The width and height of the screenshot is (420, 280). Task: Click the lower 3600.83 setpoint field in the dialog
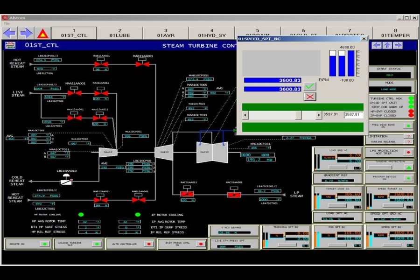tap(273, 89)
